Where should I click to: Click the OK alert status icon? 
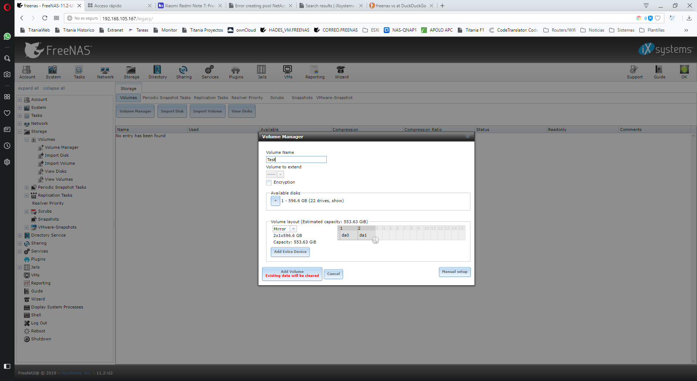684,72
